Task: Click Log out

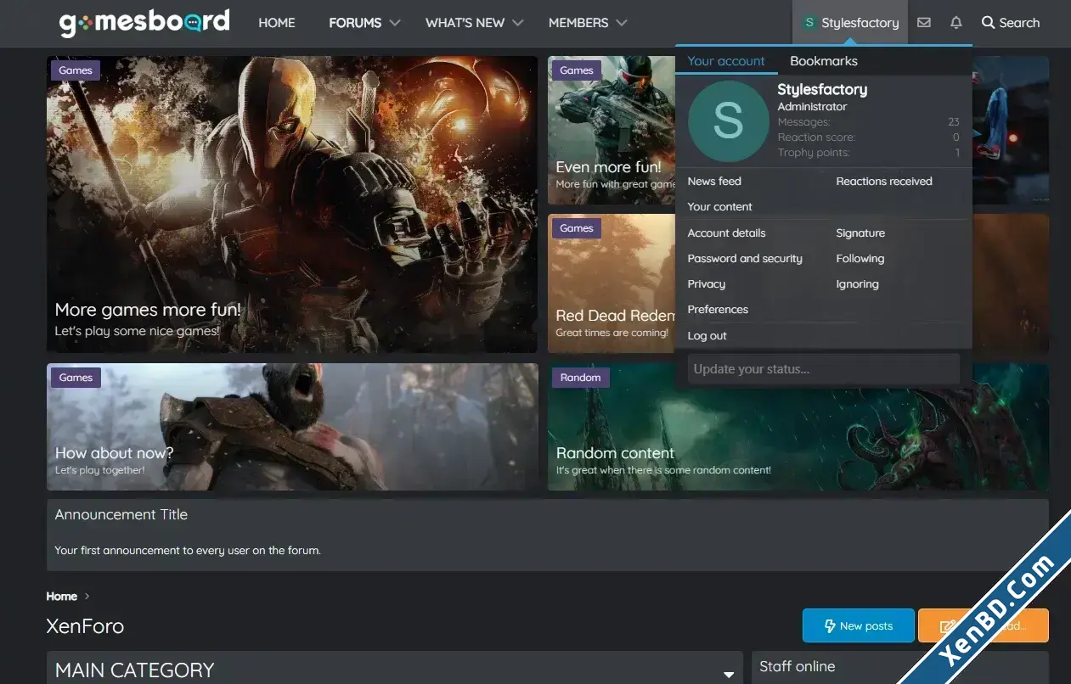Action: [707, 336]
